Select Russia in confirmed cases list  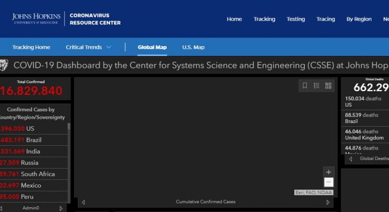point(34,163)
